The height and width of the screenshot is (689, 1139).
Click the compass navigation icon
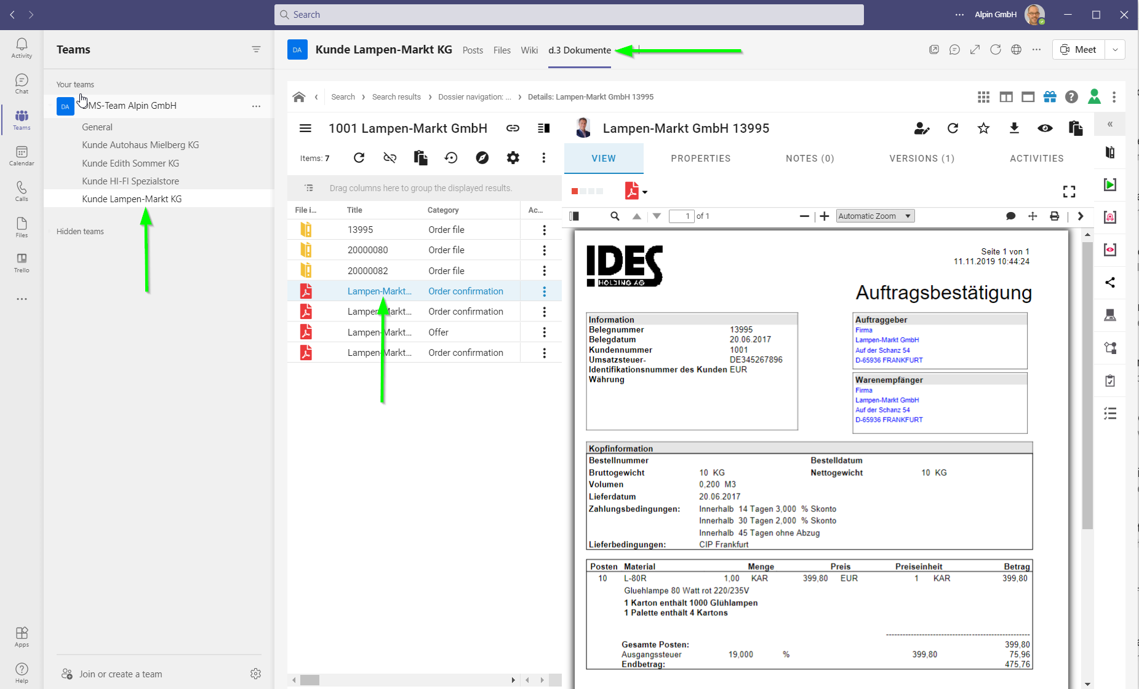482,158
